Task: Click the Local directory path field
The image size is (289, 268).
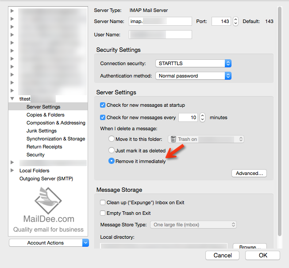Action: [164, 246]
